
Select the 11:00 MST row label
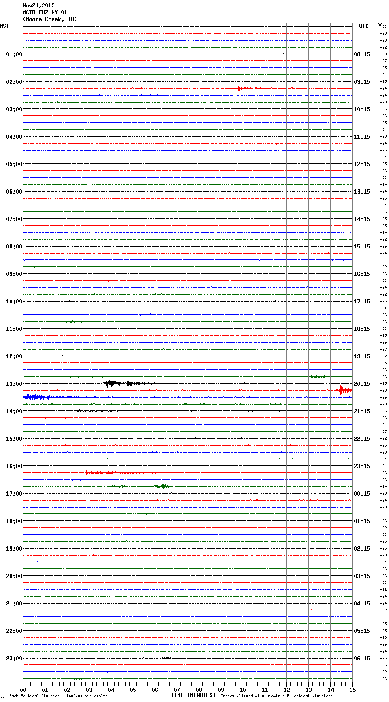(x=14, y=329)
